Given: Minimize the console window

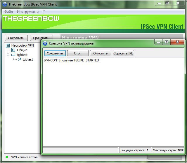Looking at the screenshot, I should (x=159, y=42).
